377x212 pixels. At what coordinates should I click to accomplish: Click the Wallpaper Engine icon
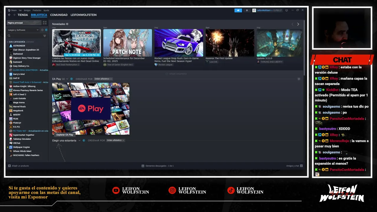click(11, 147)
